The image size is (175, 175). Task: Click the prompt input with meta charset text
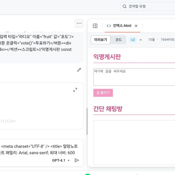tap(41, 149)
